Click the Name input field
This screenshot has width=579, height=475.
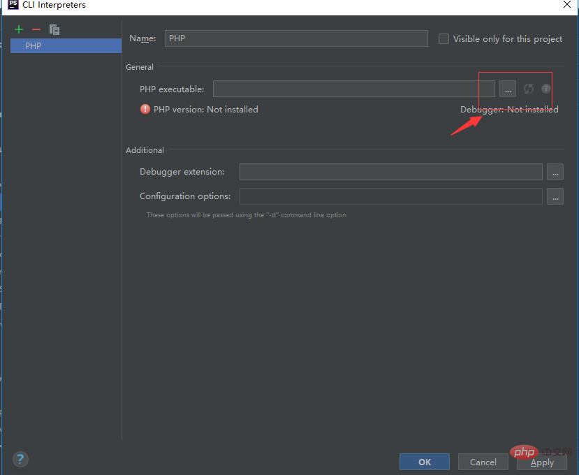[x=295, y=38]
